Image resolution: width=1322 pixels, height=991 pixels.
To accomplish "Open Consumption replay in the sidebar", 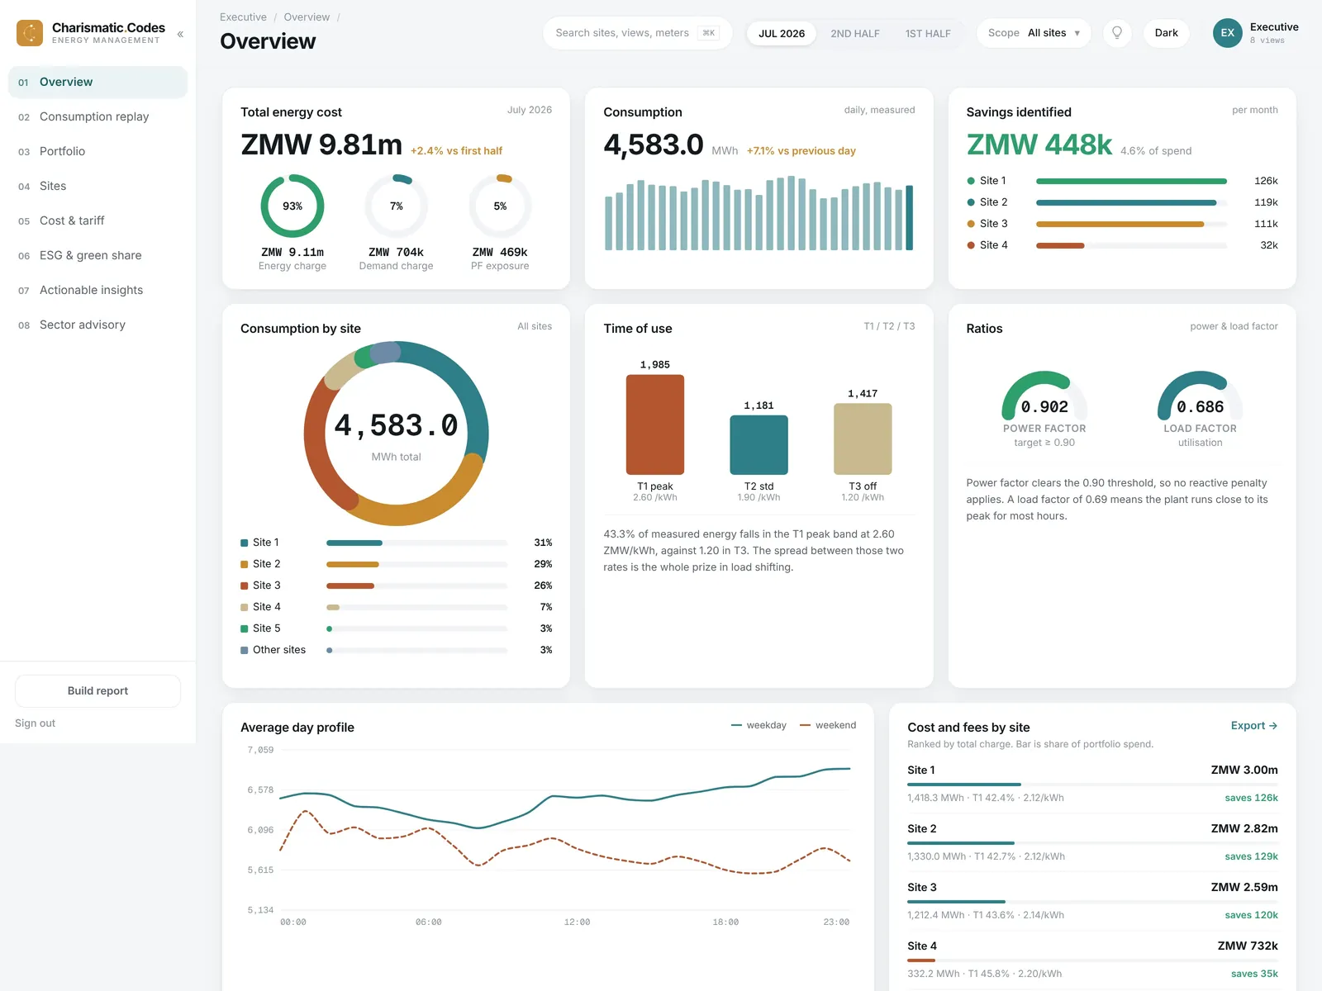I will point(97,116).
